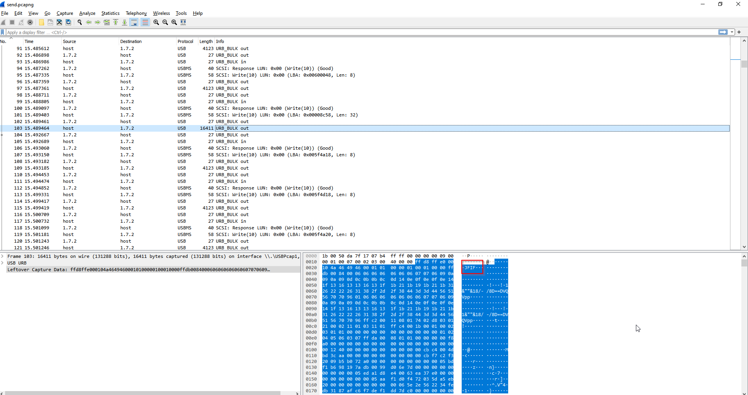Reload the capture file
748x395 pixels.
68,22
